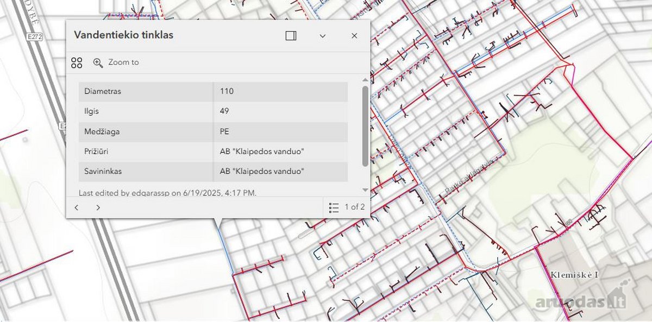This screenshot has height=322, width=652.
Task: Select the Savininkas field label
Action: tap(103, 171)
